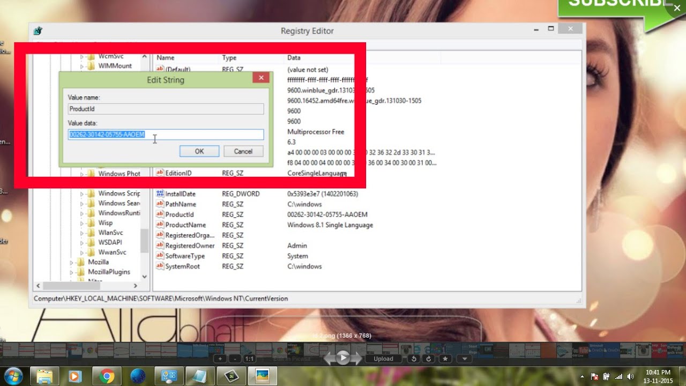Expand the WindowsRunti tree node
Viewport: 686px width, 386px height.
coord(82,213)
